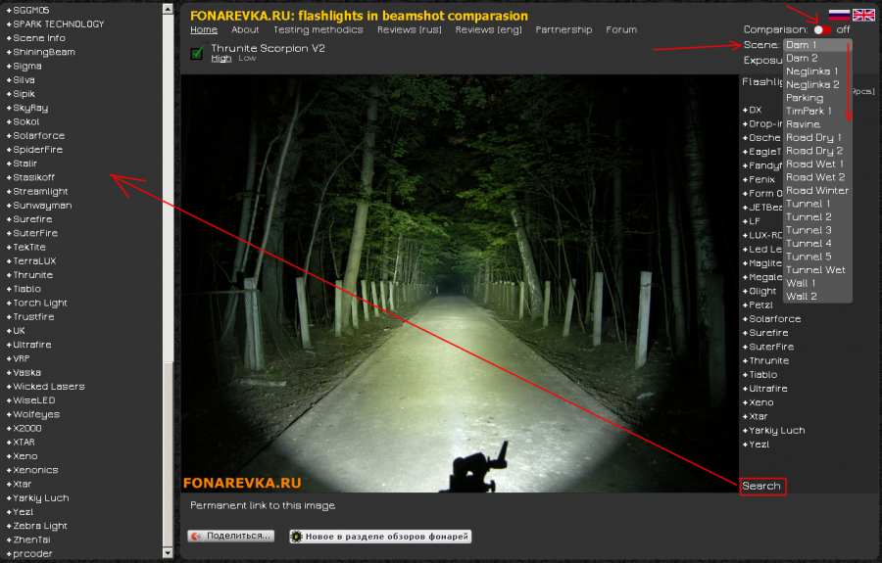The height and width of the screenshot is (563, 882).
Task: Open the Forum link
Action: click(x=621, y=29)
